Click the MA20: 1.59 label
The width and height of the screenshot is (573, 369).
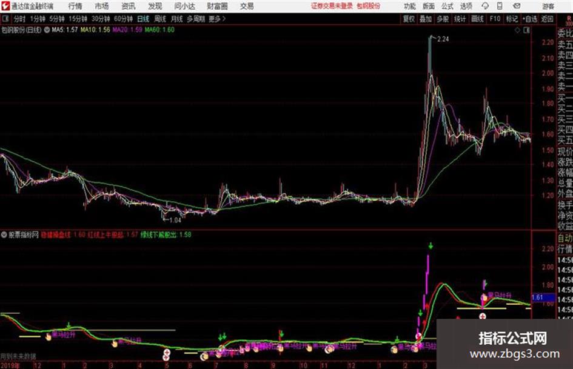click(127, 30)
